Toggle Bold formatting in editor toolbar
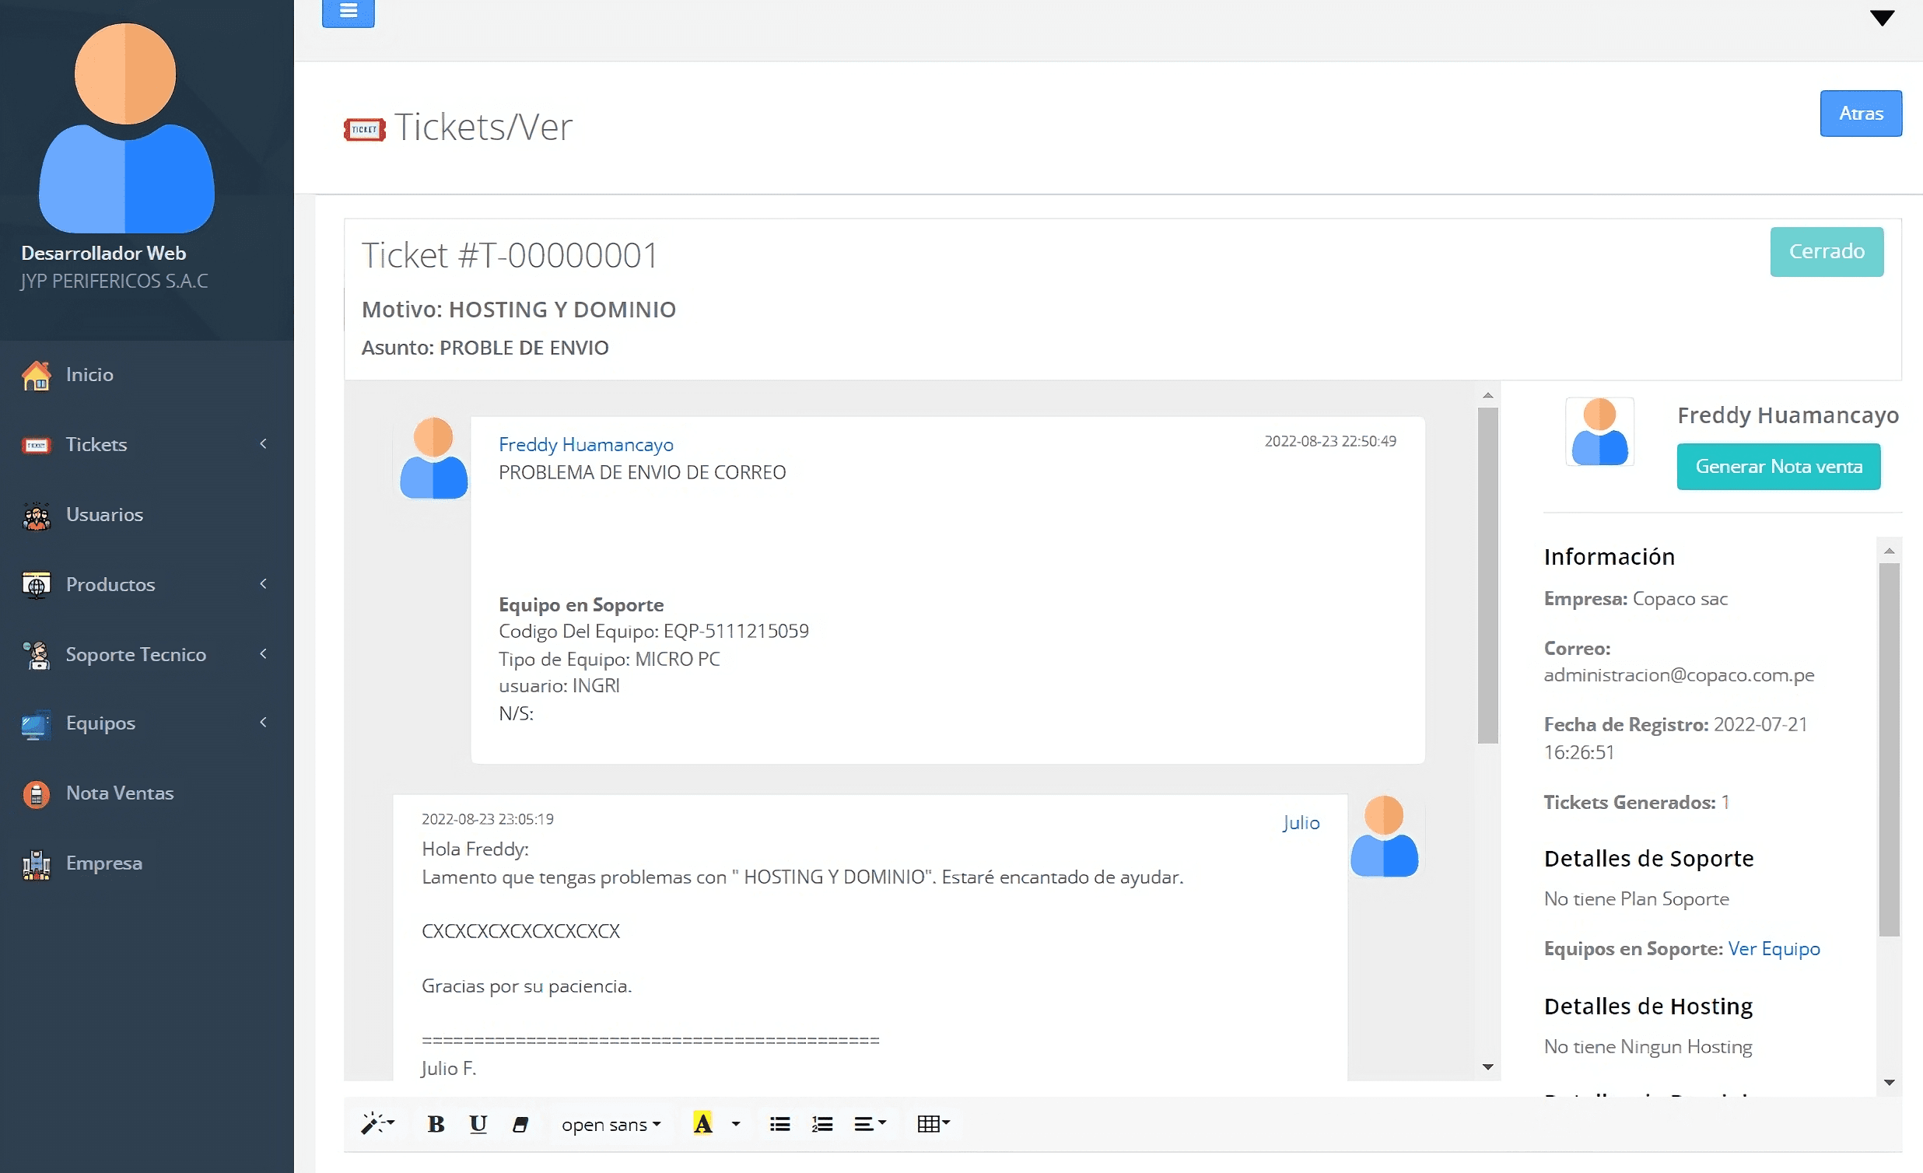This screenshot has width=1923, height=1173. point(436,1124)
